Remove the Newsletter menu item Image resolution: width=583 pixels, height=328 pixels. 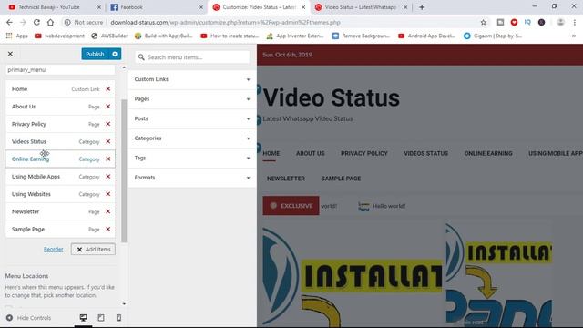point(108,211)
